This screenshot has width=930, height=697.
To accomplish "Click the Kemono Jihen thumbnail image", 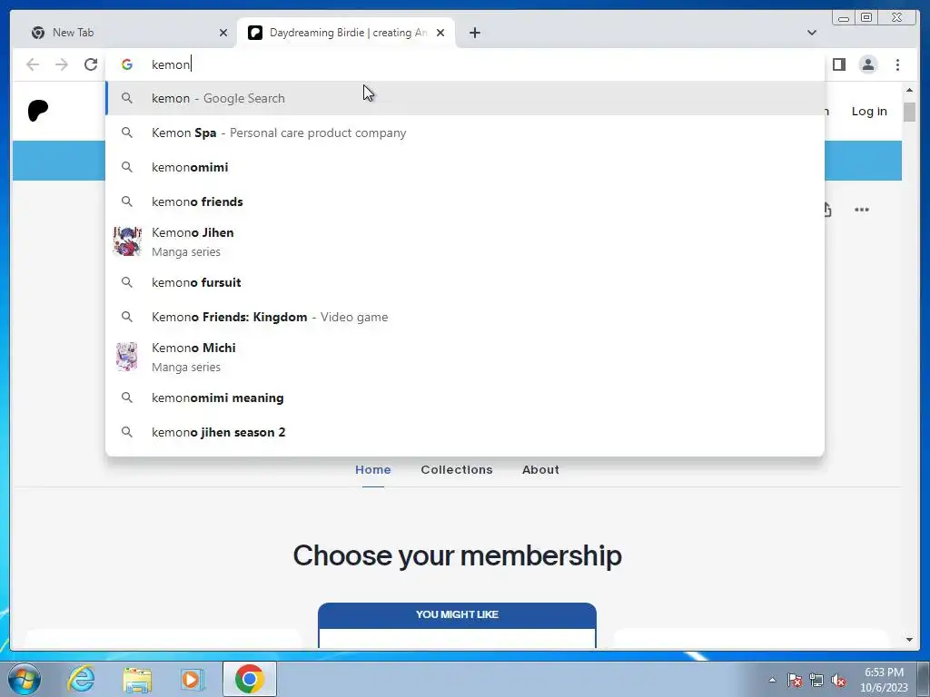I will click(x=127, y=241).
